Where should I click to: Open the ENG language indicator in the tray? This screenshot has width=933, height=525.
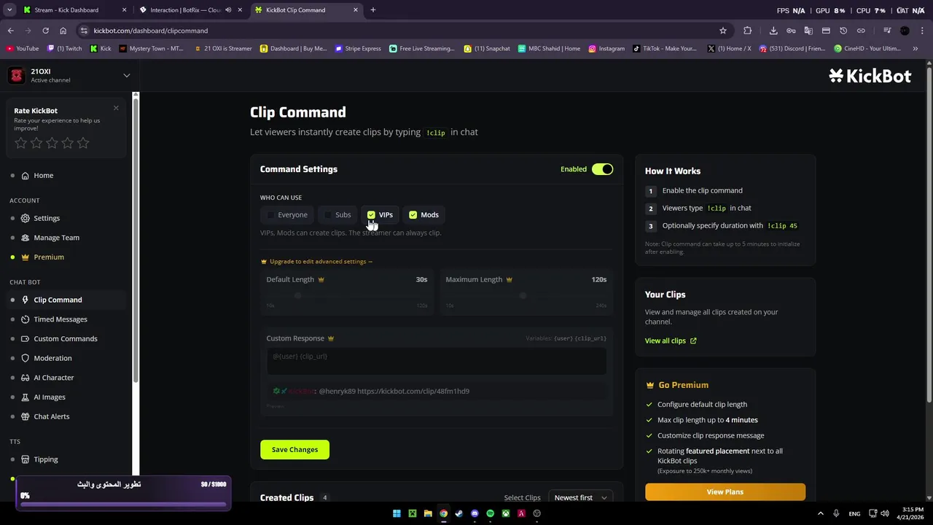point(854,513)
